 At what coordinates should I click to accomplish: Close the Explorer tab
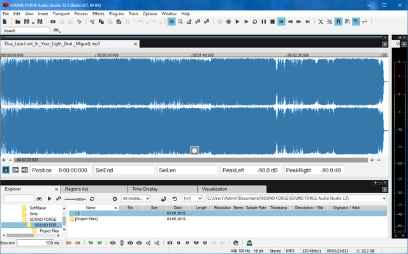coord(57,190)
